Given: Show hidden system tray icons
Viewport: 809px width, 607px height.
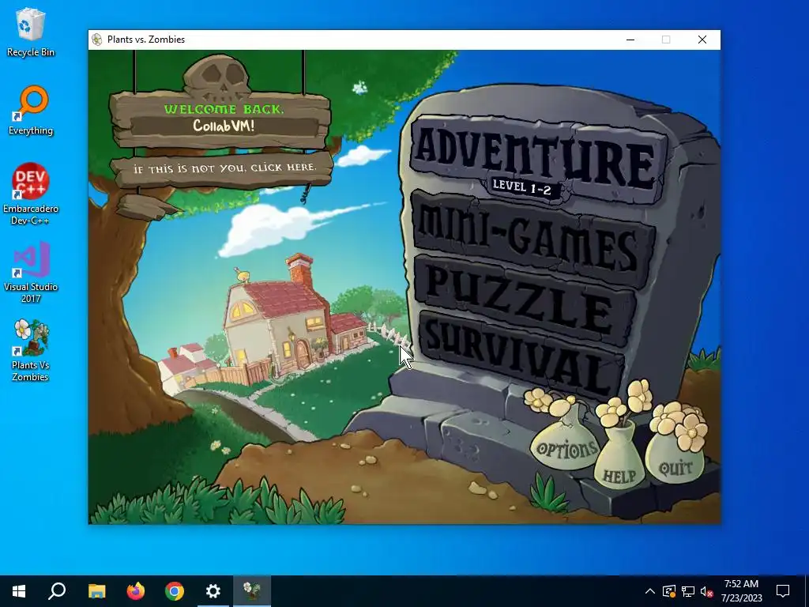Looking at the screenshot, I should tap(650, 591).
